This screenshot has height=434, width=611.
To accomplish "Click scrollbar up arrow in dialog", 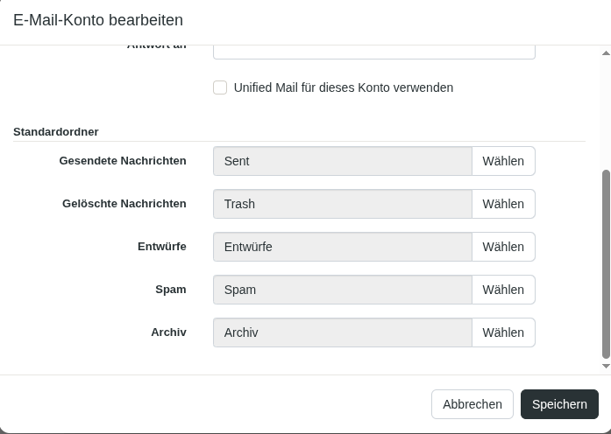I will coord(606,53).
